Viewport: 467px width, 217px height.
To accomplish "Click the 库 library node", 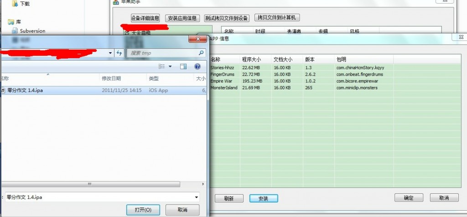I will [x=18, y=22].
